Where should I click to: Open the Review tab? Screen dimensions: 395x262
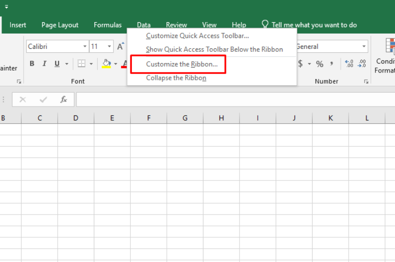tap(176, 25)
